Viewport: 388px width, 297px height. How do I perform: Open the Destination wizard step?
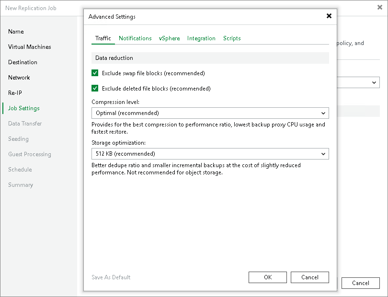pyautogui.click(x=23, y=62)
